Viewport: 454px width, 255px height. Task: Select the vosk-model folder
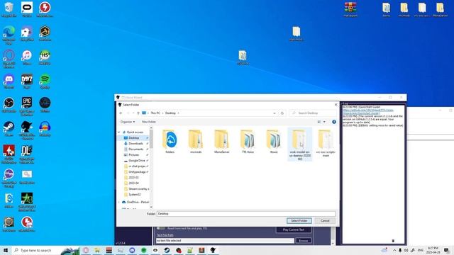(x=299, y=144)
